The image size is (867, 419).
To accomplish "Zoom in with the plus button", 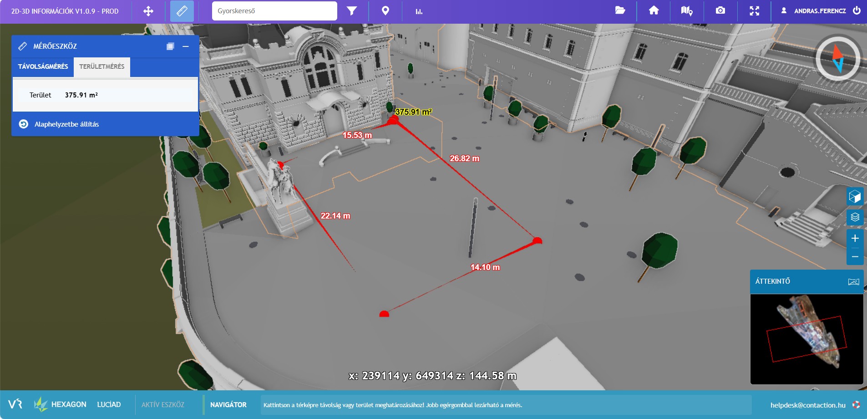I will 855,238.
